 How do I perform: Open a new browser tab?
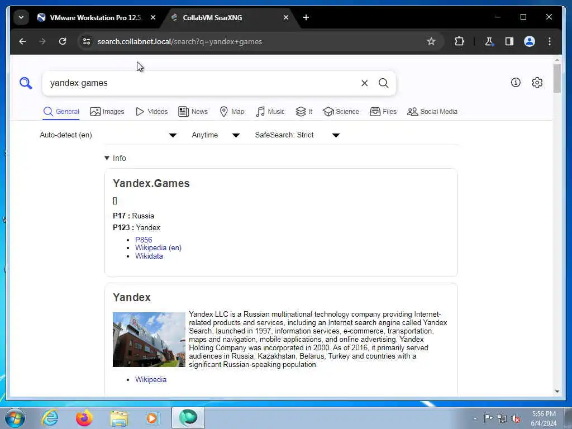click(x=306, y=17)
